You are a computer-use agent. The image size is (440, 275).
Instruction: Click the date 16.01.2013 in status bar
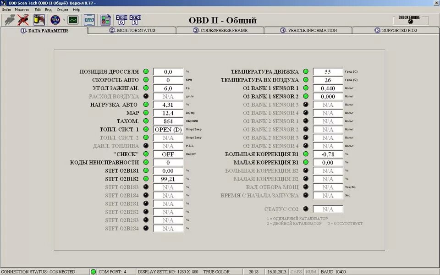coord(277,272)
